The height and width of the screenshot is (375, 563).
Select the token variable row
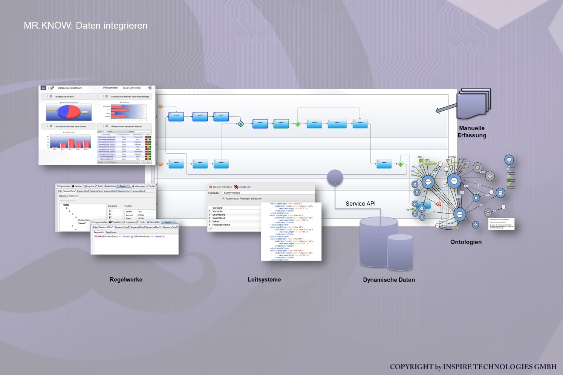click(235, 221)
